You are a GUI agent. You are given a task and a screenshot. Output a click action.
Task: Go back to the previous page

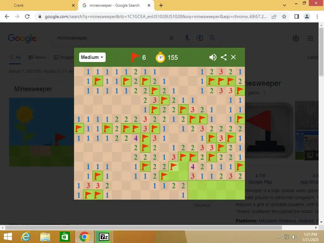pyautogui.click(x=7, y=16)
